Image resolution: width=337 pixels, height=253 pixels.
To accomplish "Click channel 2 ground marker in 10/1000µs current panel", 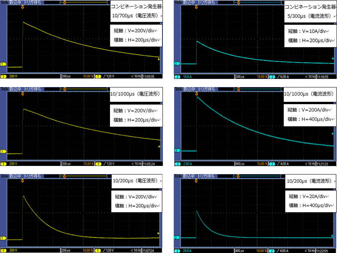I will pyautogui.click(x=176, y=150).
